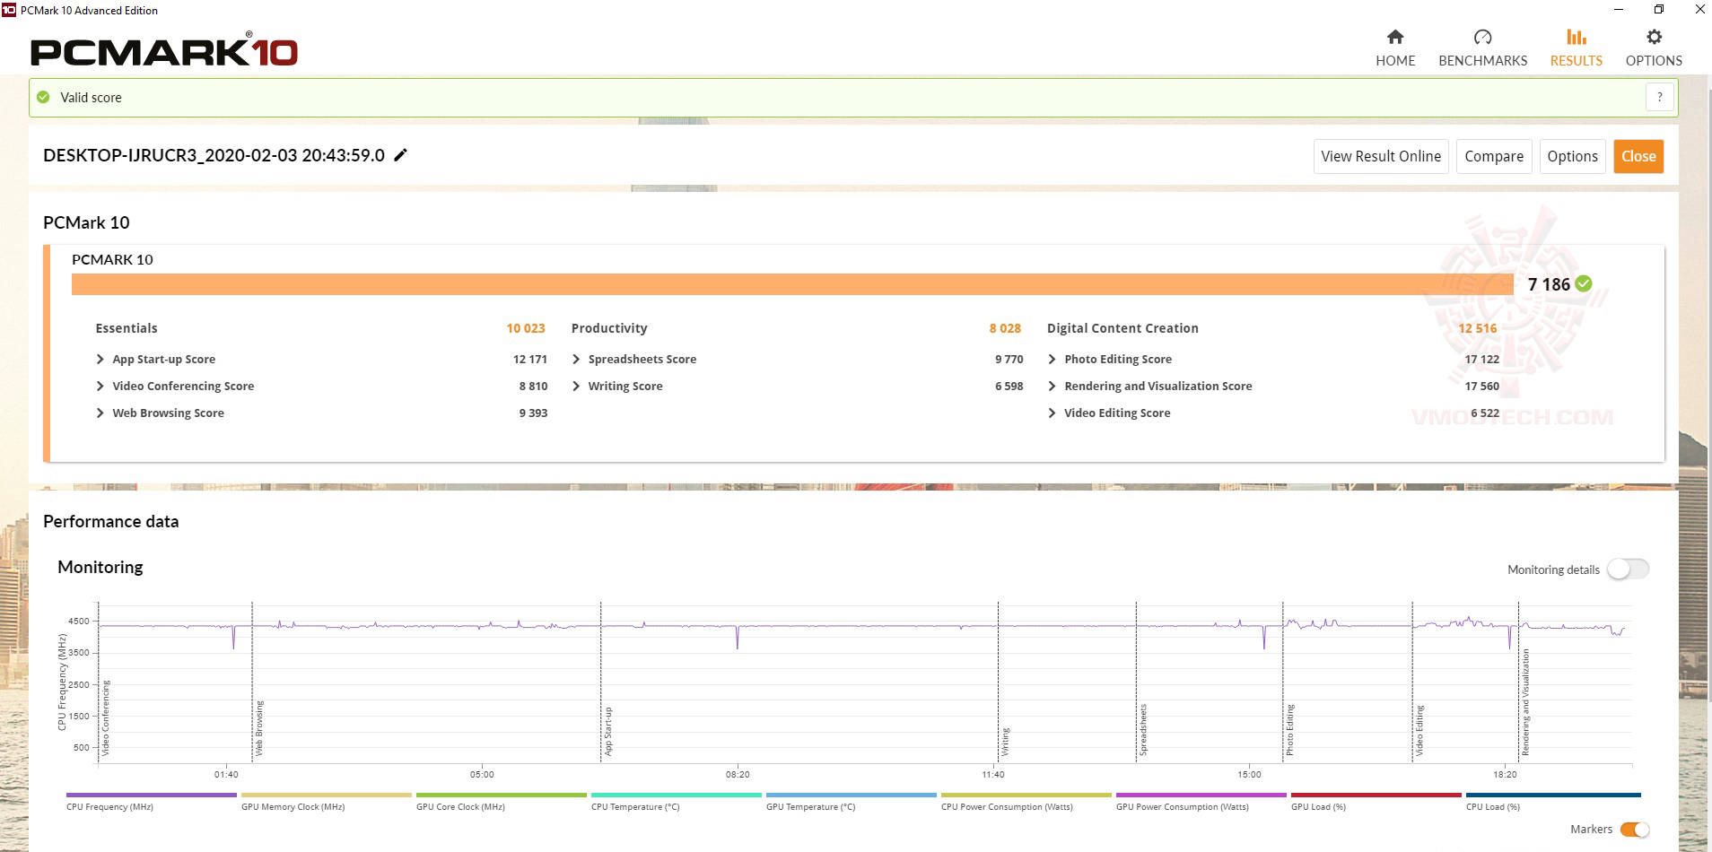1712x852 pixels.
Task: Click the CPU Temperature legend color bar
Action: click(x=676, y=795)
